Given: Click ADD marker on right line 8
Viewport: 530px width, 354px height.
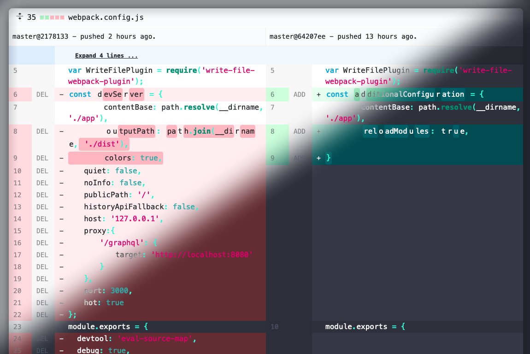Looking at the screenshot, I should point(299,131).
